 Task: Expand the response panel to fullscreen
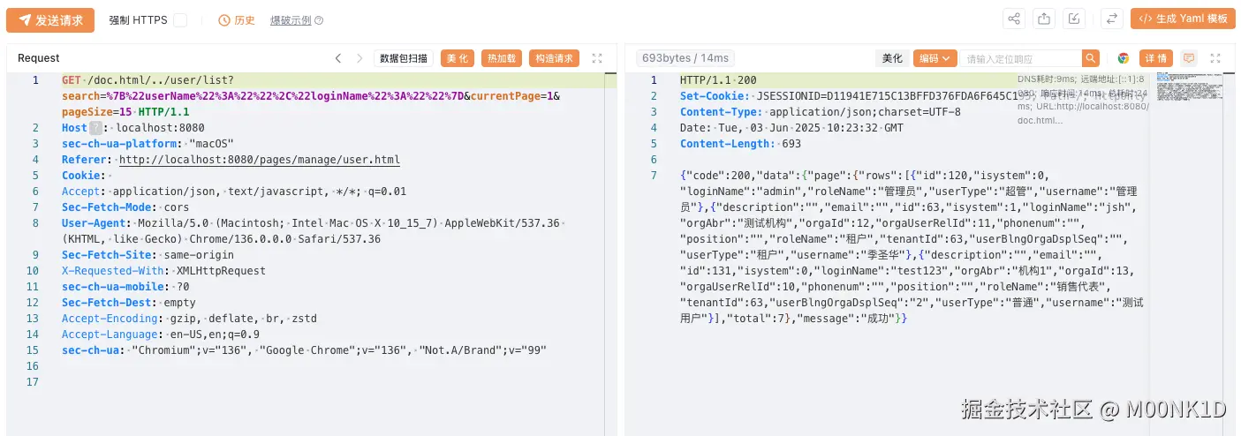tap(1216, 58)
